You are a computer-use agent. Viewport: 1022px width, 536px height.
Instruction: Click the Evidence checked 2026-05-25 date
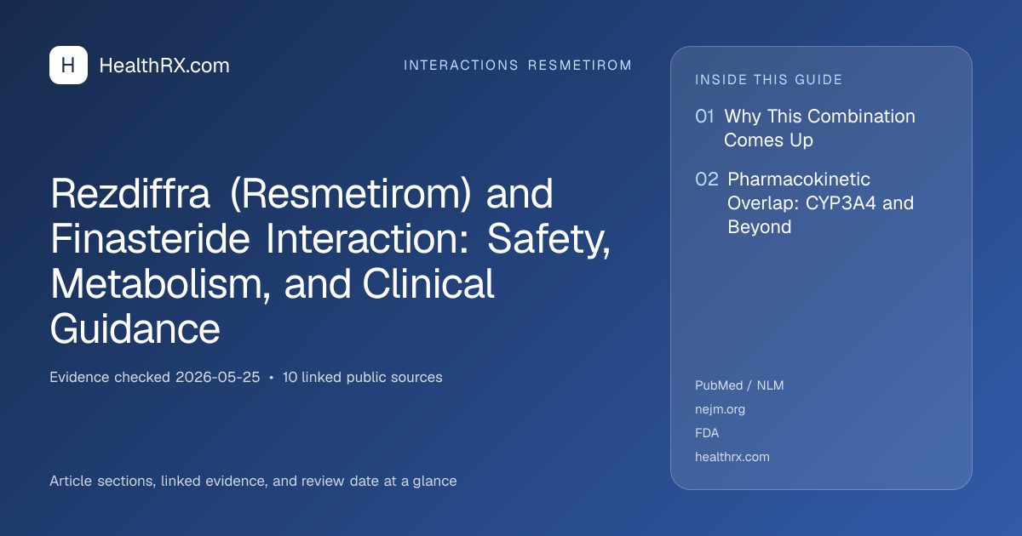(155, 377)
